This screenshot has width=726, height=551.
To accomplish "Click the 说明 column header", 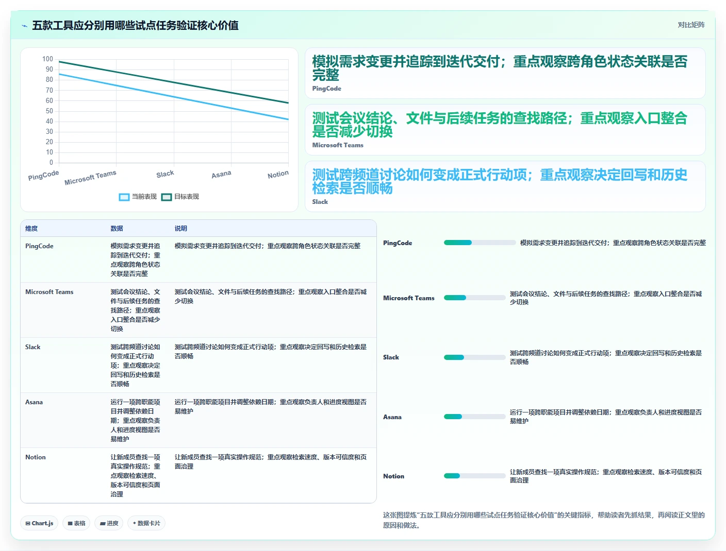I will [180, 229].
